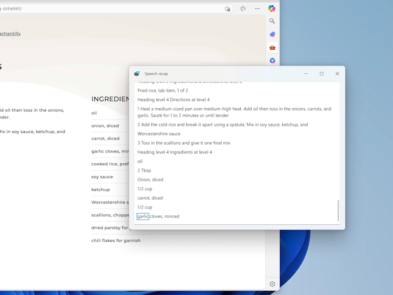
Task: Click the Speech recap title text
Action: [x=156, y=74]
